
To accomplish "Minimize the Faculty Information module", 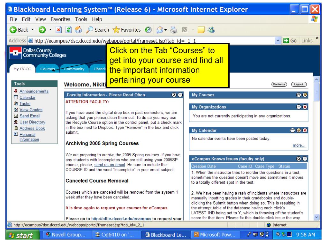I will 180,95.
